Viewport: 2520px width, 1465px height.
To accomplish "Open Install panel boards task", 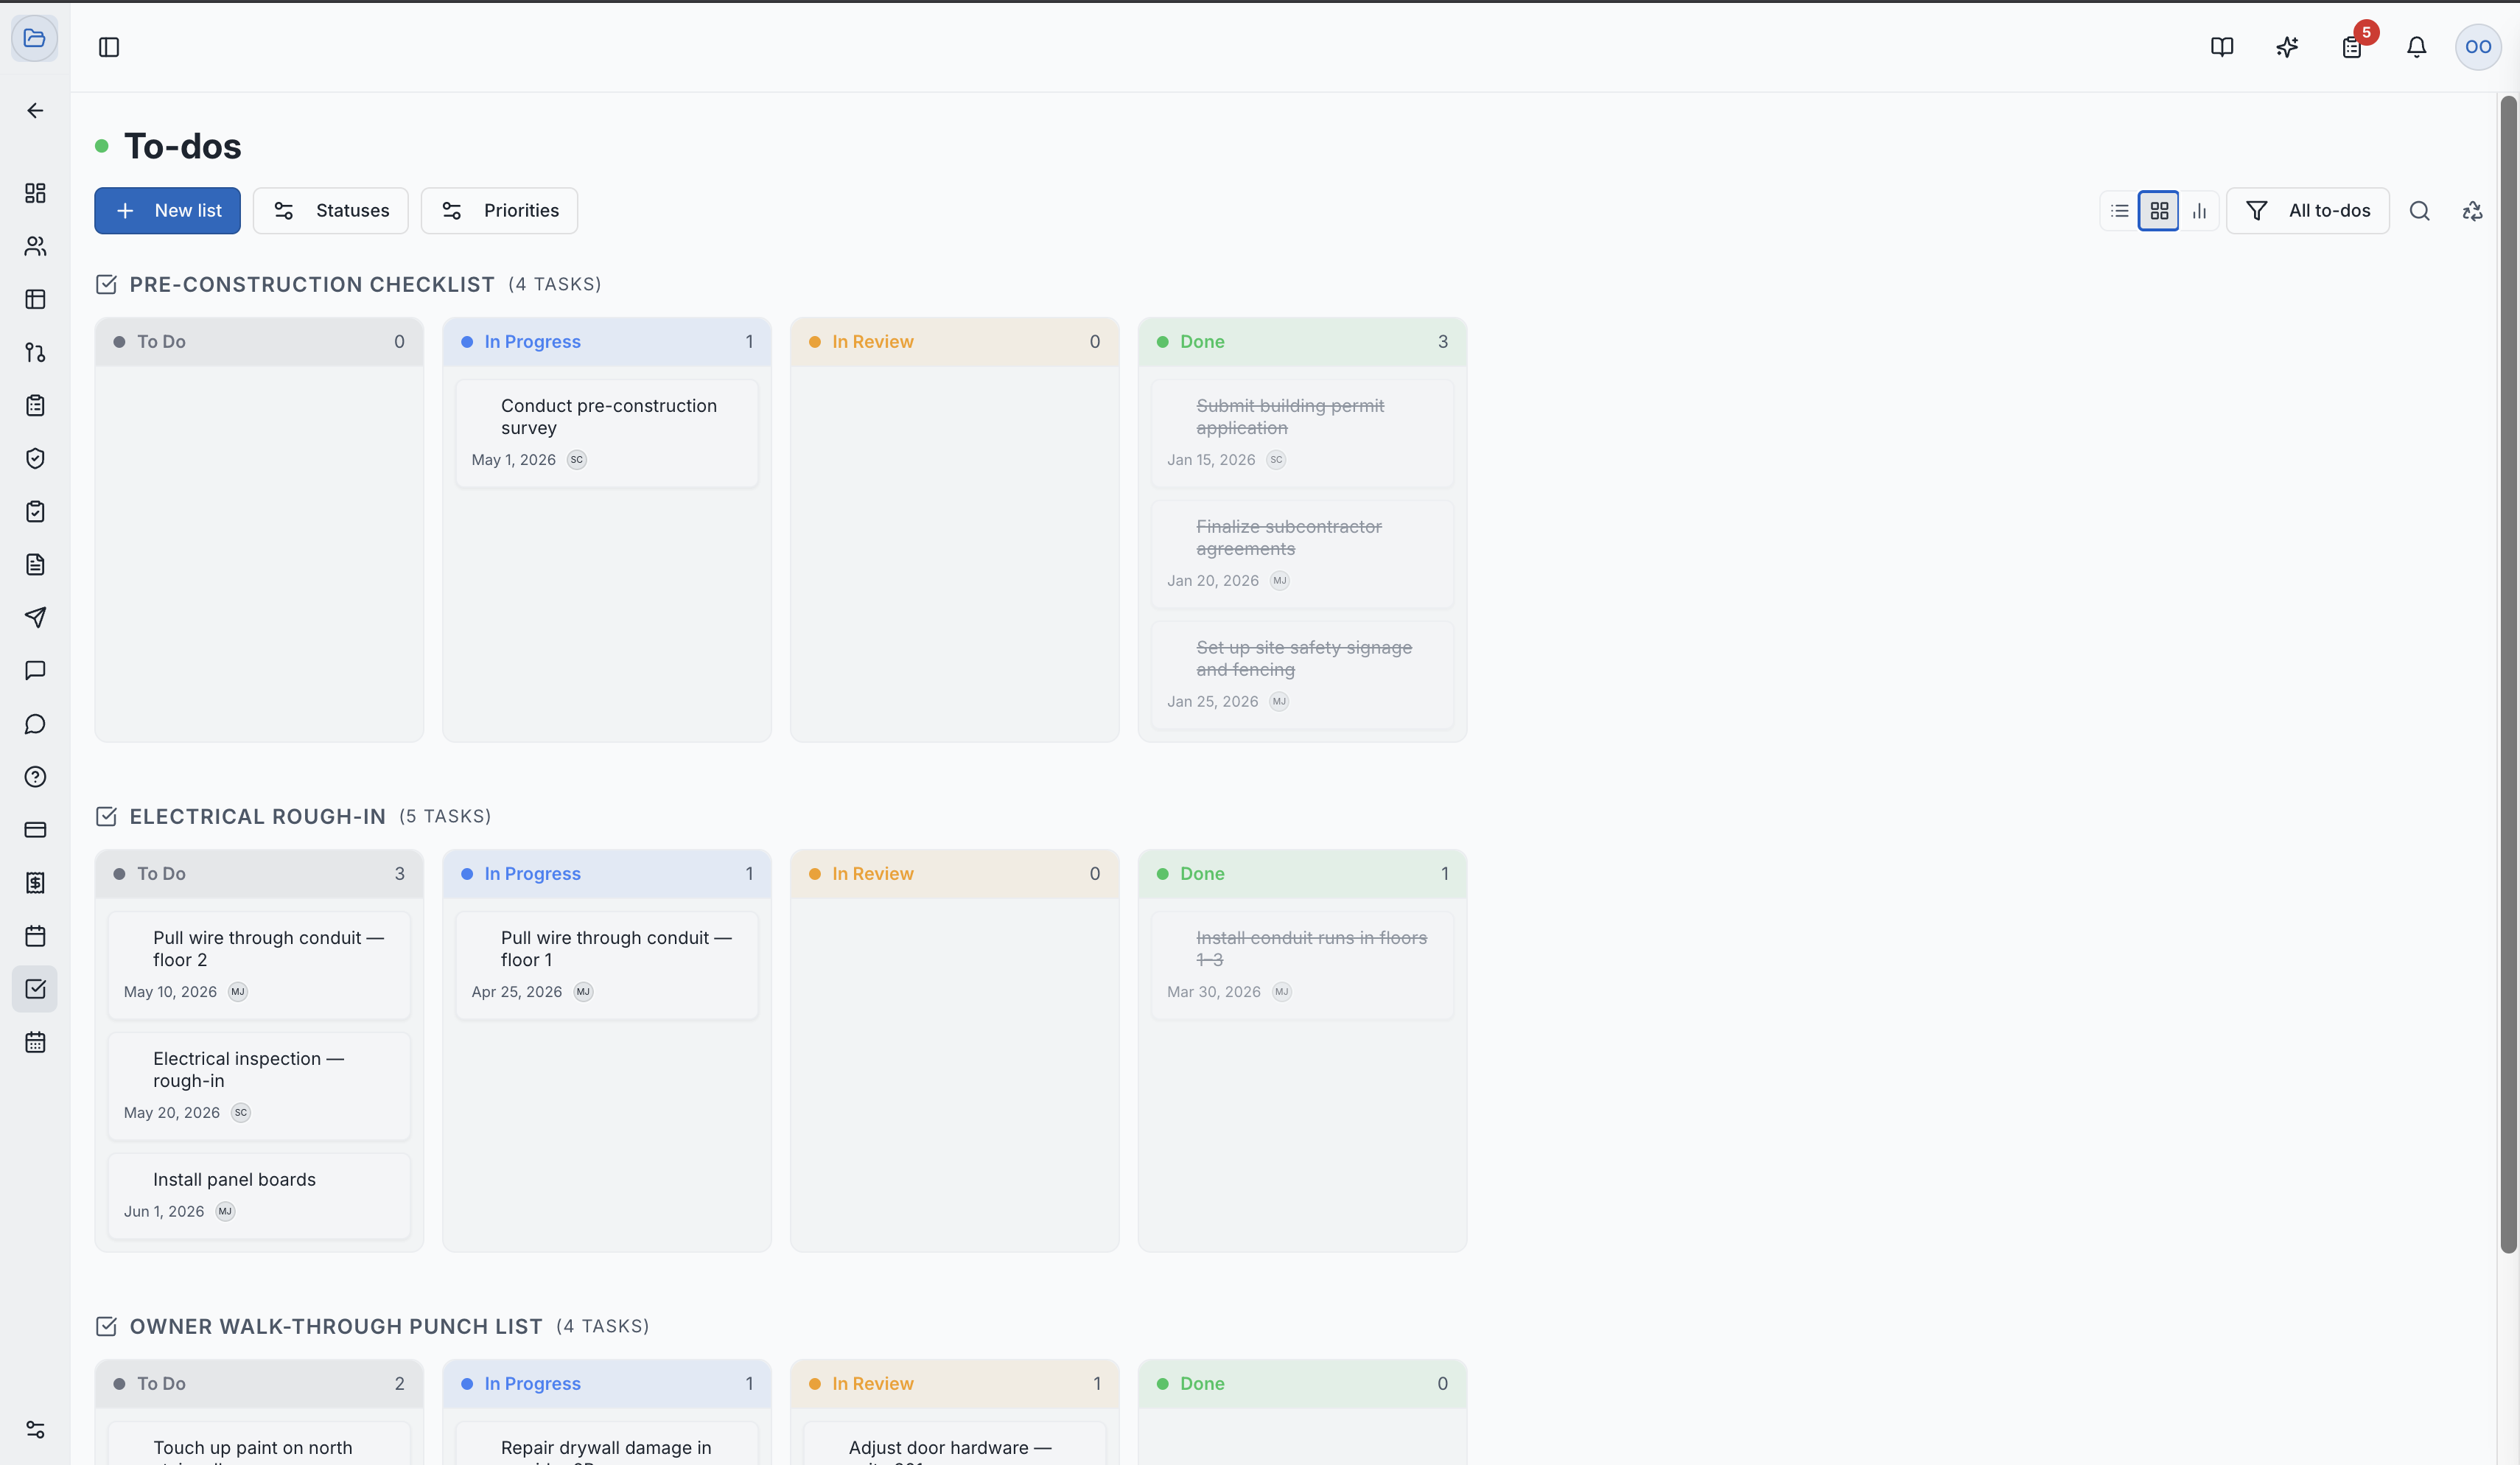I will pyautogui.click(x=259, y=1196).
